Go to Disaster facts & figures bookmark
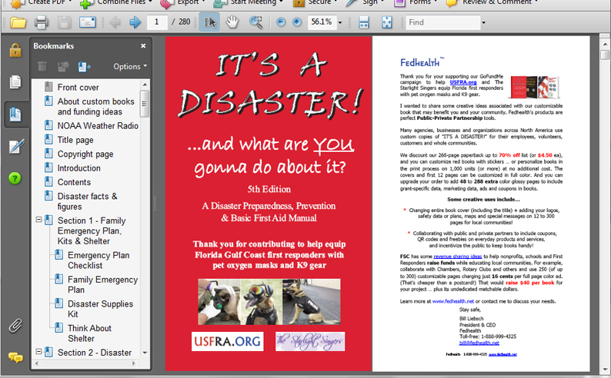The image size is (611, 378). 87,201
